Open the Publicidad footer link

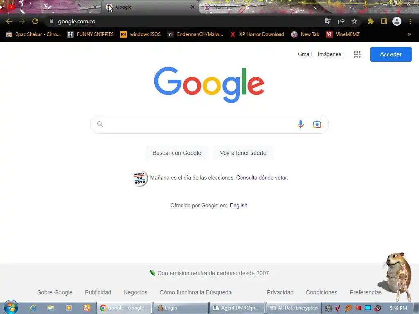tap(98, 292)
